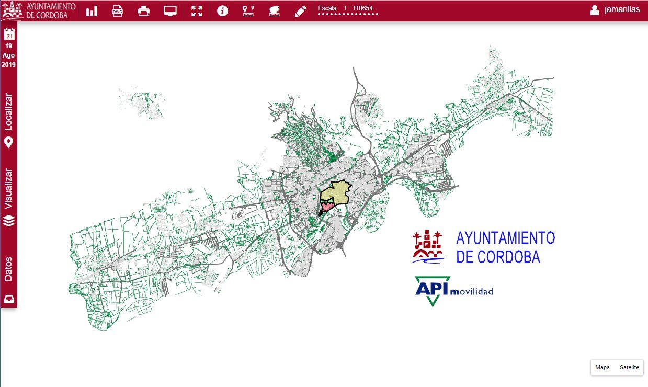Screen dimensions: 648x387
Task: Switch to Satélite map view
Action: click(x=629, y=367)
